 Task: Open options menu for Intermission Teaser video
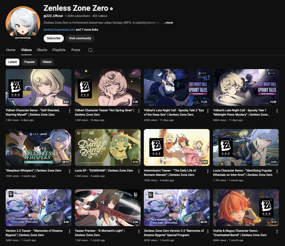[208, 171]
